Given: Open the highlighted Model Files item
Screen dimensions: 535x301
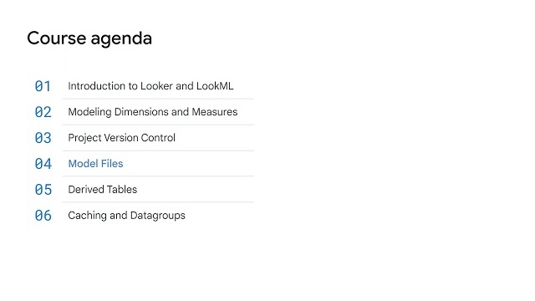Looking at the screenshot, I should point(95,164).
